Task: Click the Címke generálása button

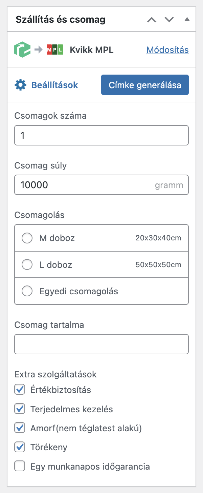Action: point(145,85)
